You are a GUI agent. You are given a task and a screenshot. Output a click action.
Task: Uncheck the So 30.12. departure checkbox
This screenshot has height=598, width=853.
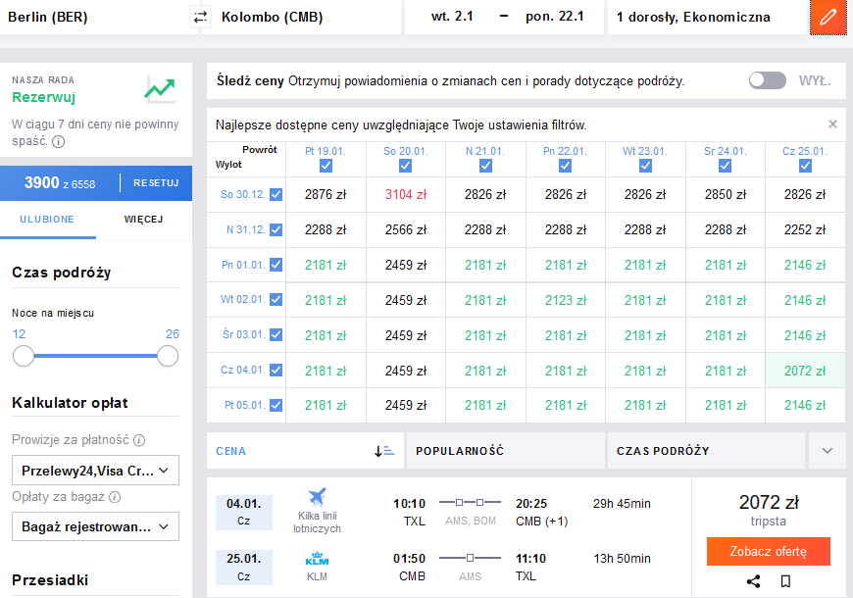[276, 194]
